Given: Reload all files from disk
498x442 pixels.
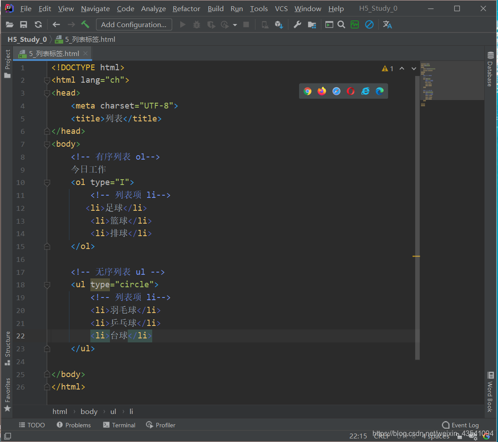Looking at the screenshot, I should point(38,24).
